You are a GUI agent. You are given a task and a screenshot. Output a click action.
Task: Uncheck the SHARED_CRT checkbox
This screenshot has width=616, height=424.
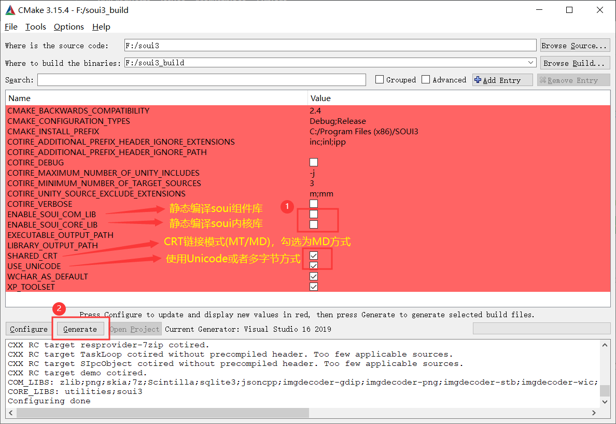314,256
